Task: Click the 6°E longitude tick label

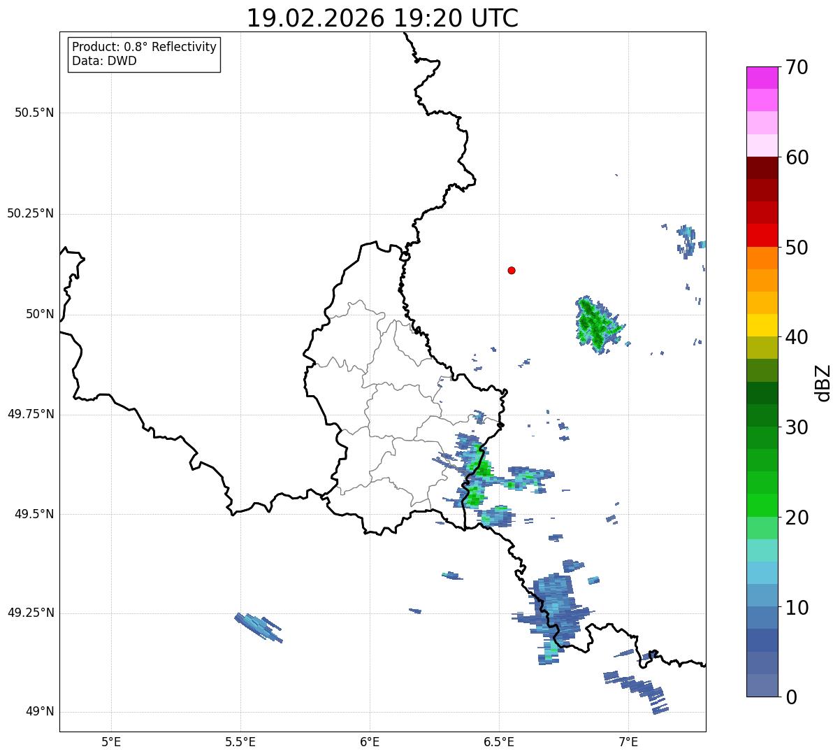Action: [370, 741]
